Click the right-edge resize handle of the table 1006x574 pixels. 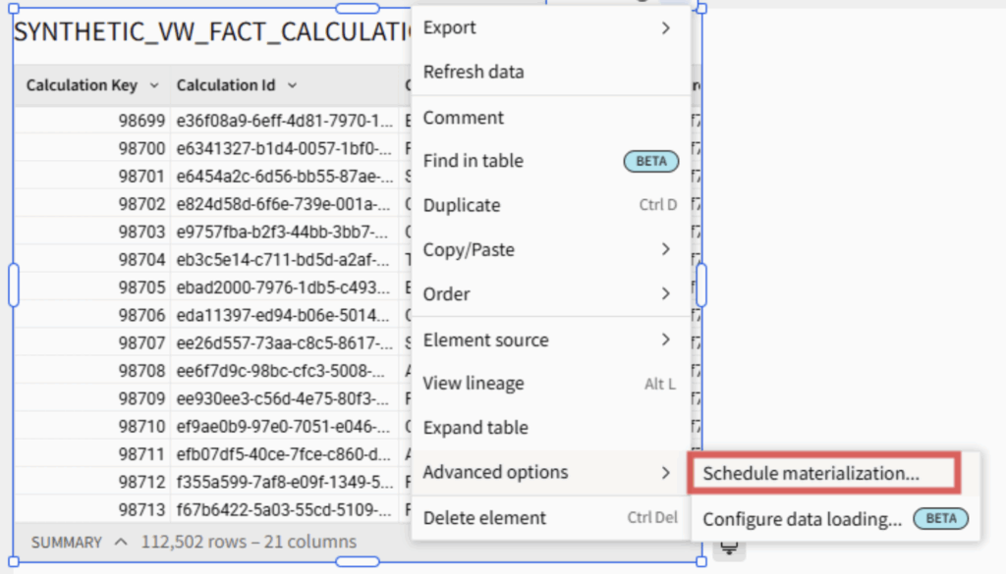[701, 285]
